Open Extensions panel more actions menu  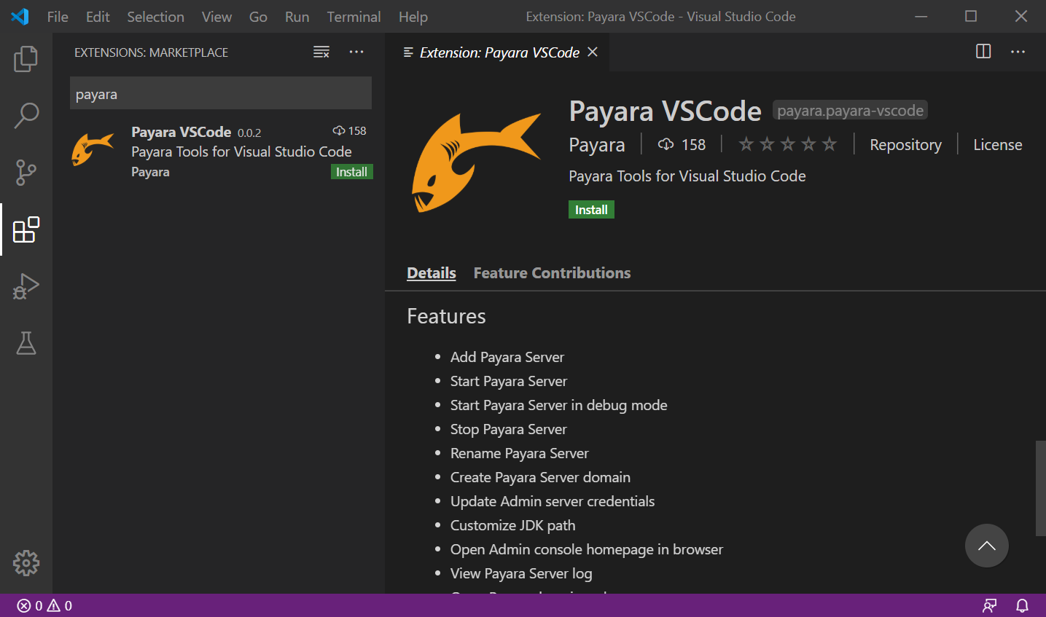tap(356, 52)
